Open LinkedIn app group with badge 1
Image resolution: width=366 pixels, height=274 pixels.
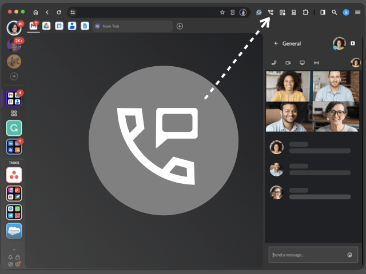14,147
